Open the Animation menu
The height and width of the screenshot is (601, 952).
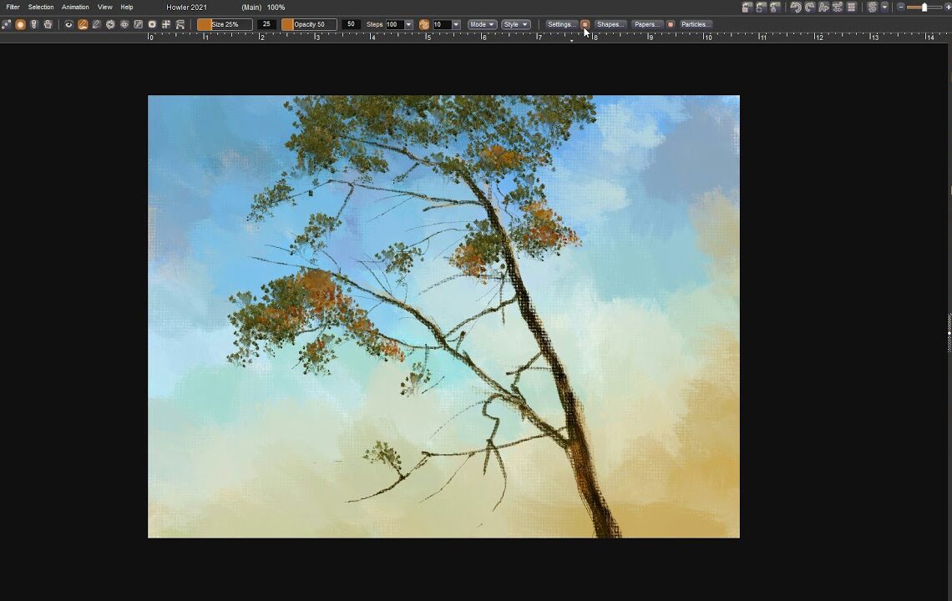coord(75,8)
